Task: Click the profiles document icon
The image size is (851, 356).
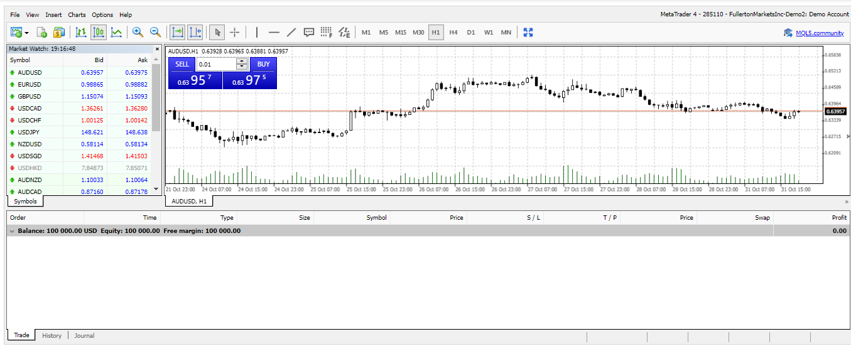Action: coord(42,32)
